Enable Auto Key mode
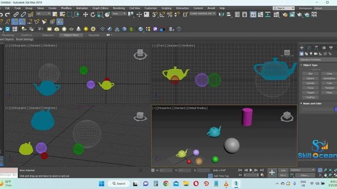Image resolution: width=337 pixels, height=189 pixels. [x=283, y=170]
